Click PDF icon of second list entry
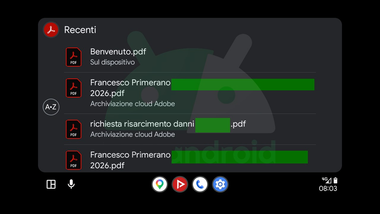This screenshot has width=380, height=214. (74, 88)
